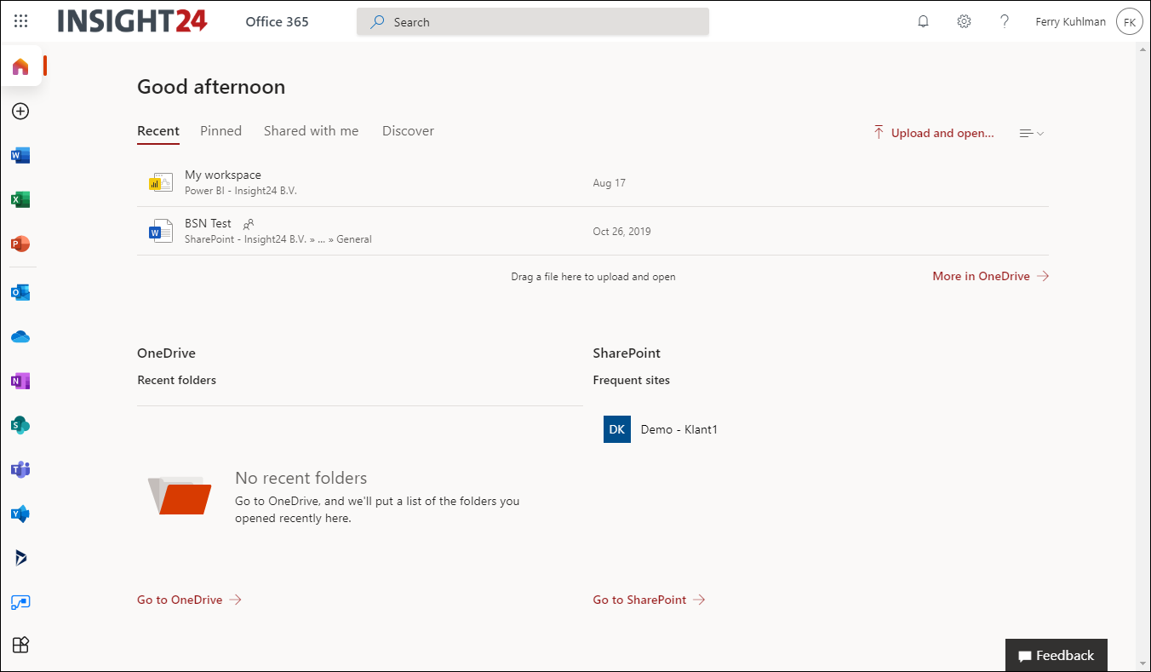1151x672 pixels.
Task: Follow the Go to SharePoint link
Action: [650, 600]
